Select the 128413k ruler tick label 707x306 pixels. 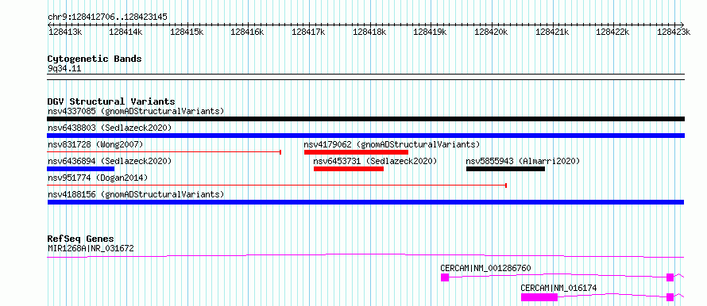[x=65, y=32]
